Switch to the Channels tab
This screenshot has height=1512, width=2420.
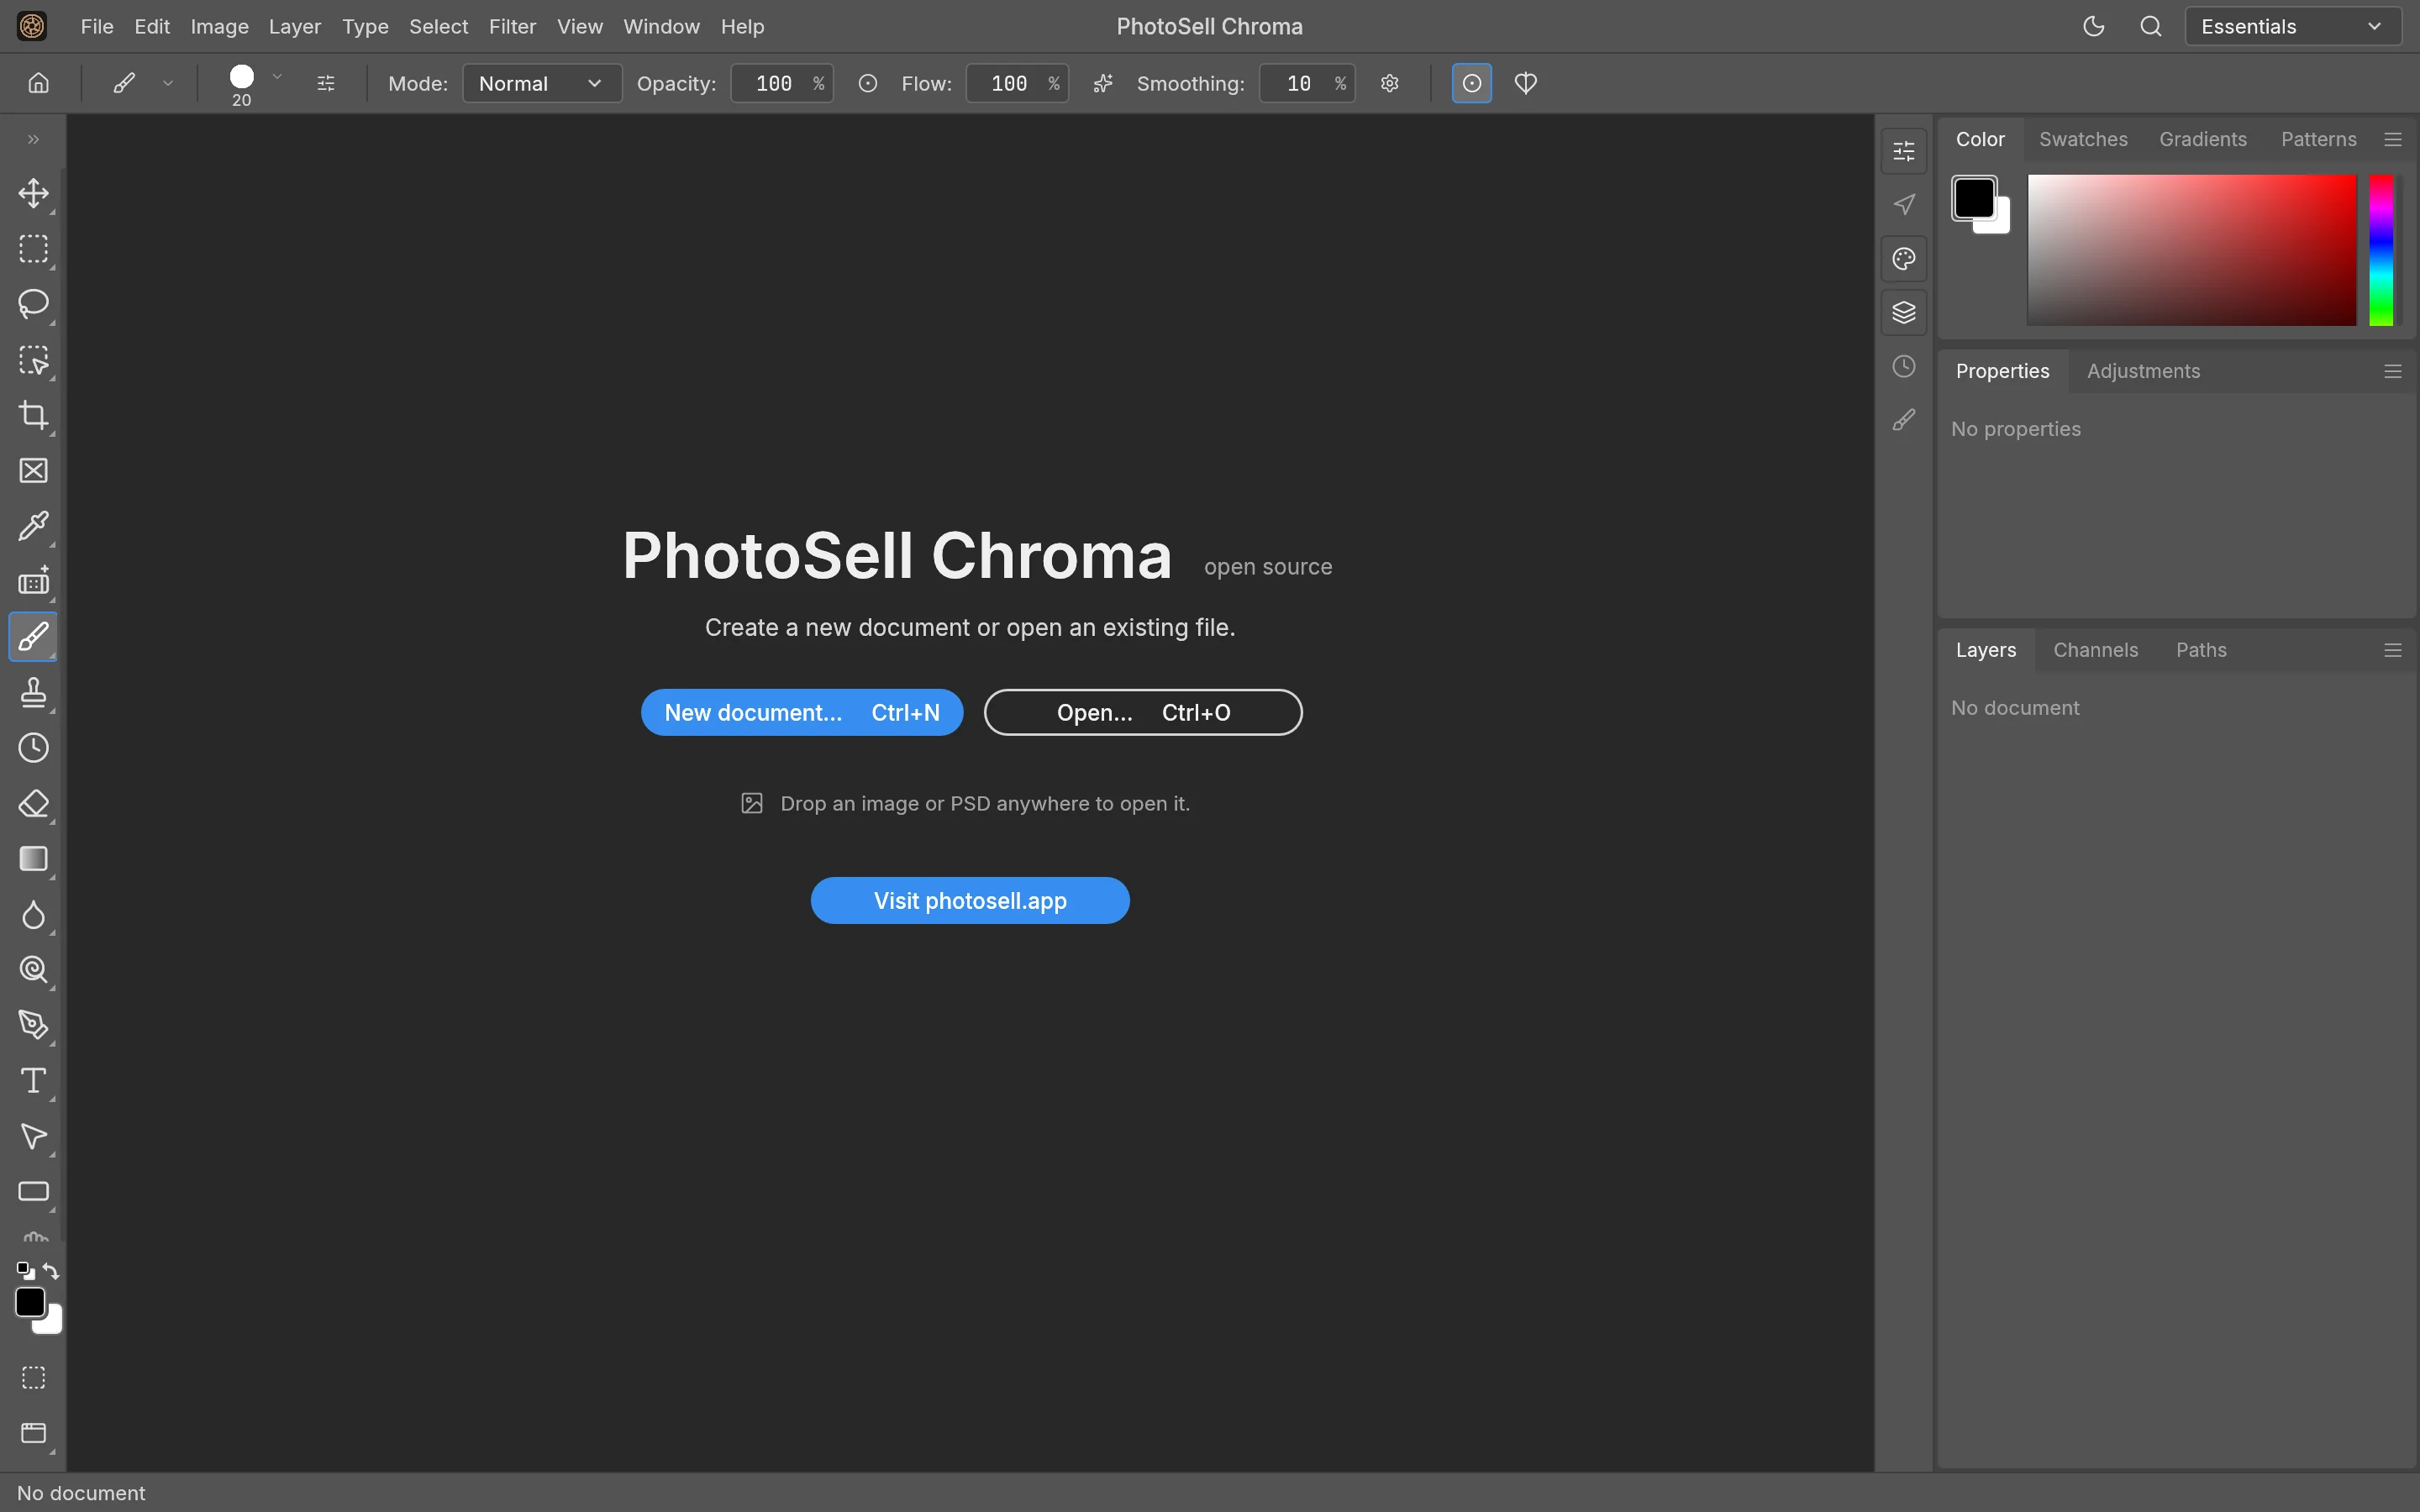coord(2095,651)
